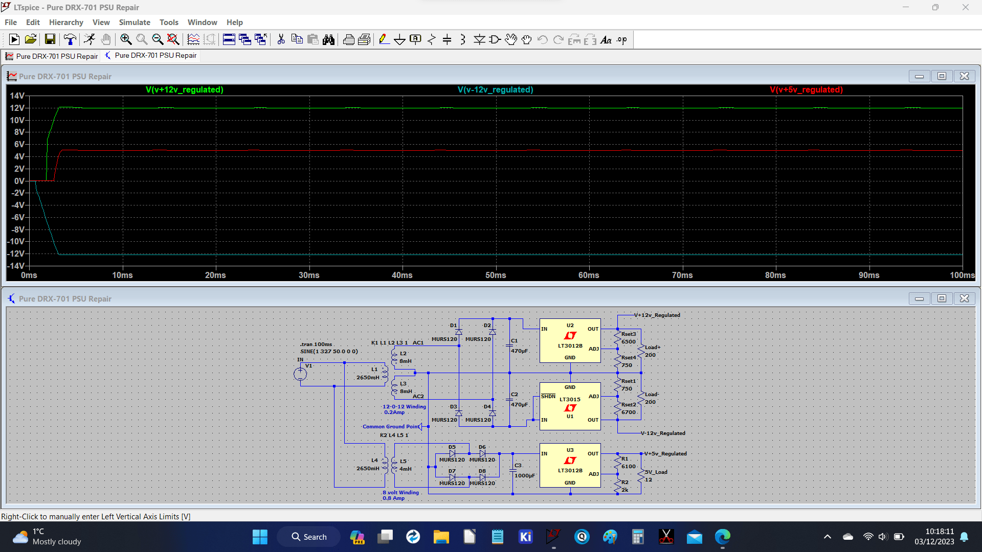
Task: Open the Component gate icon
Action: [x=495, y=39]
